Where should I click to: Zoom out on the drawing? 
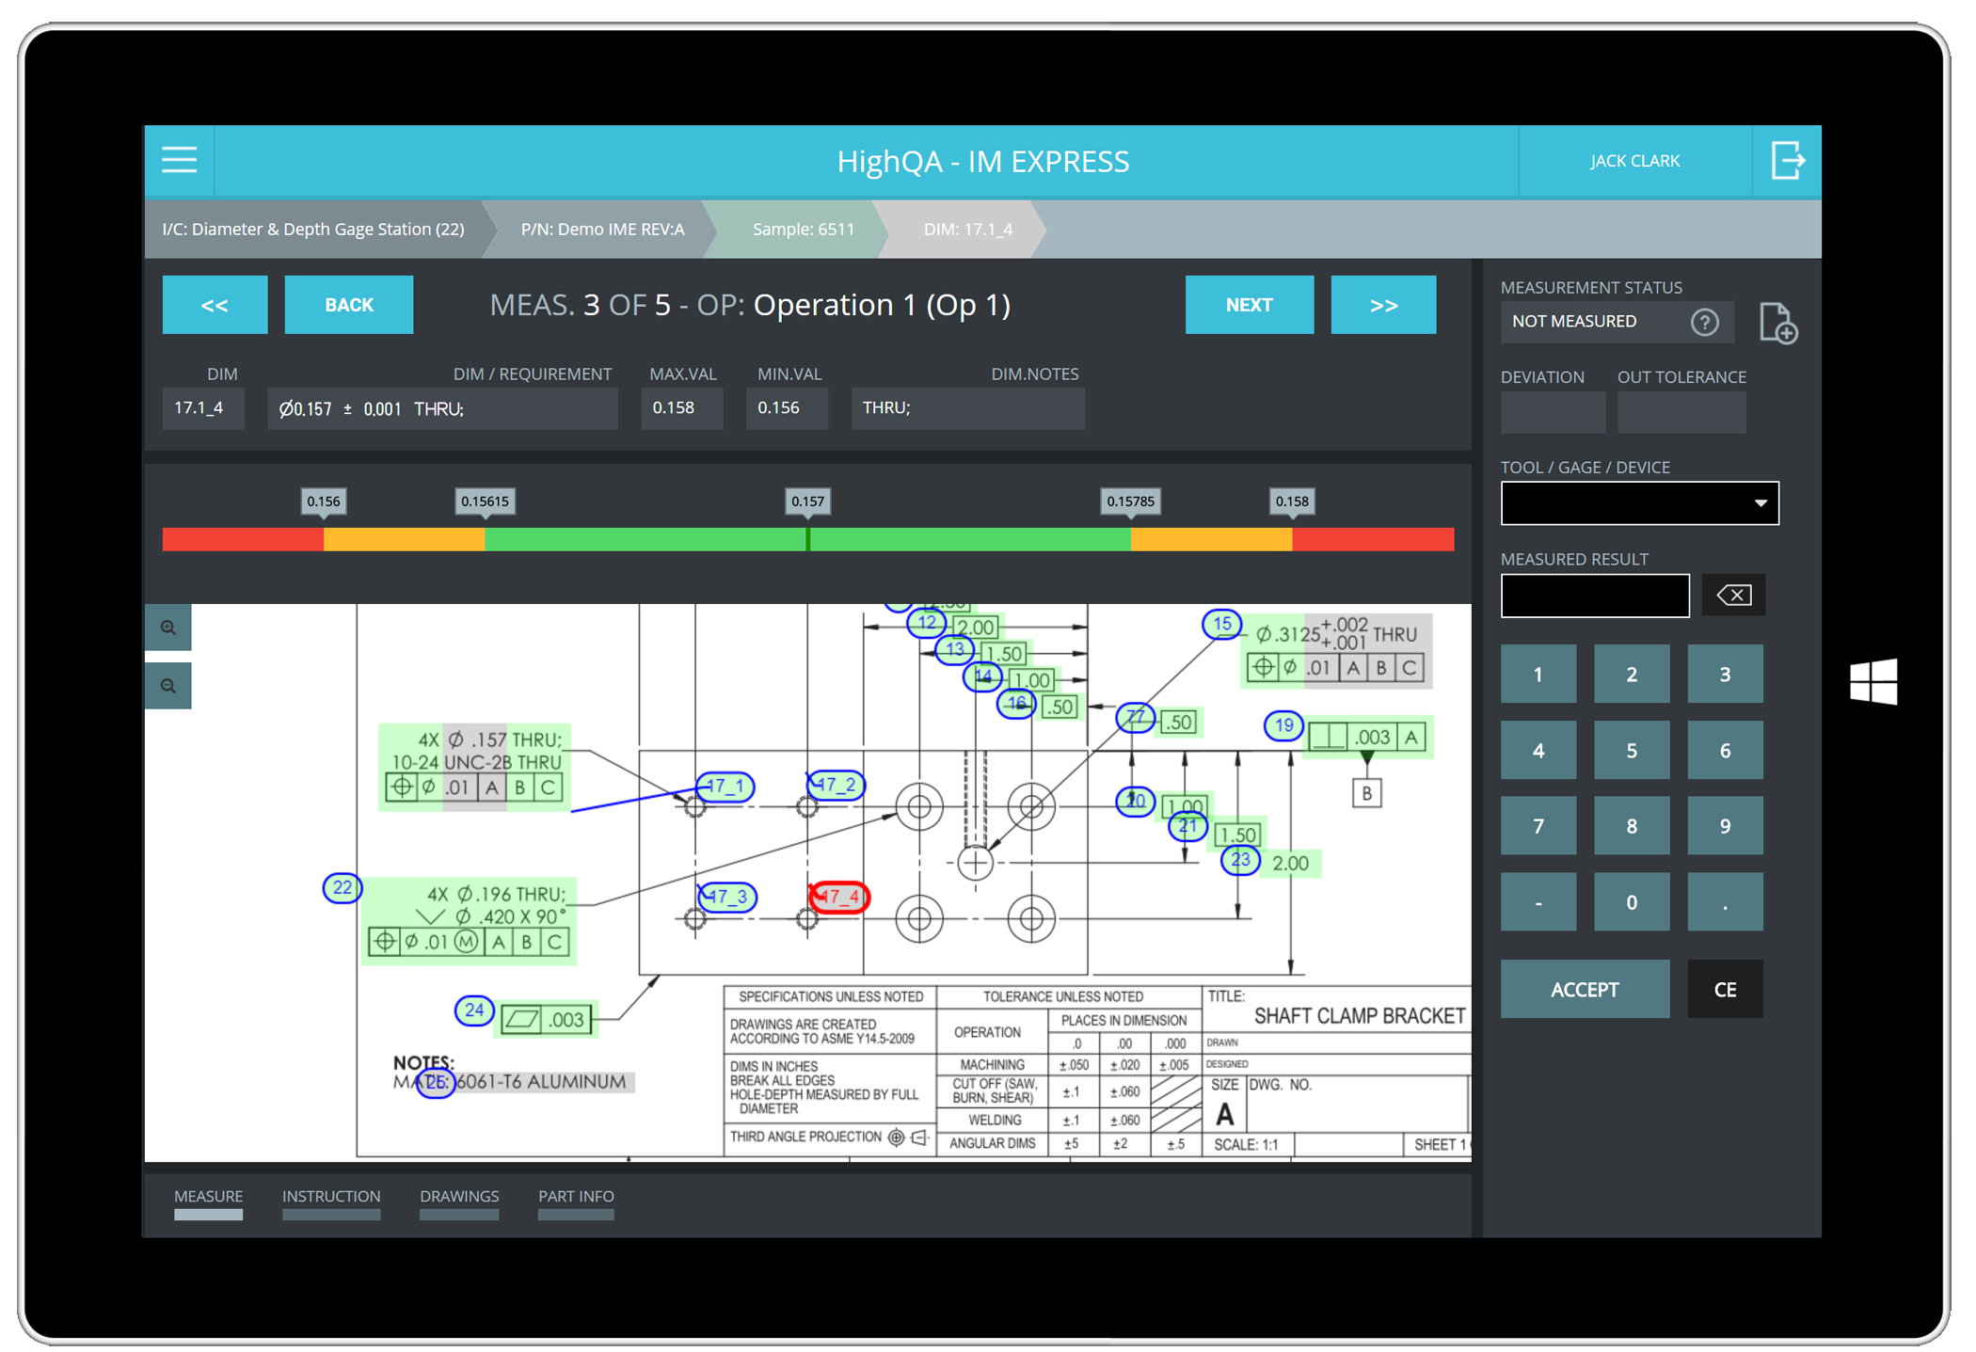tap(168, 686)
